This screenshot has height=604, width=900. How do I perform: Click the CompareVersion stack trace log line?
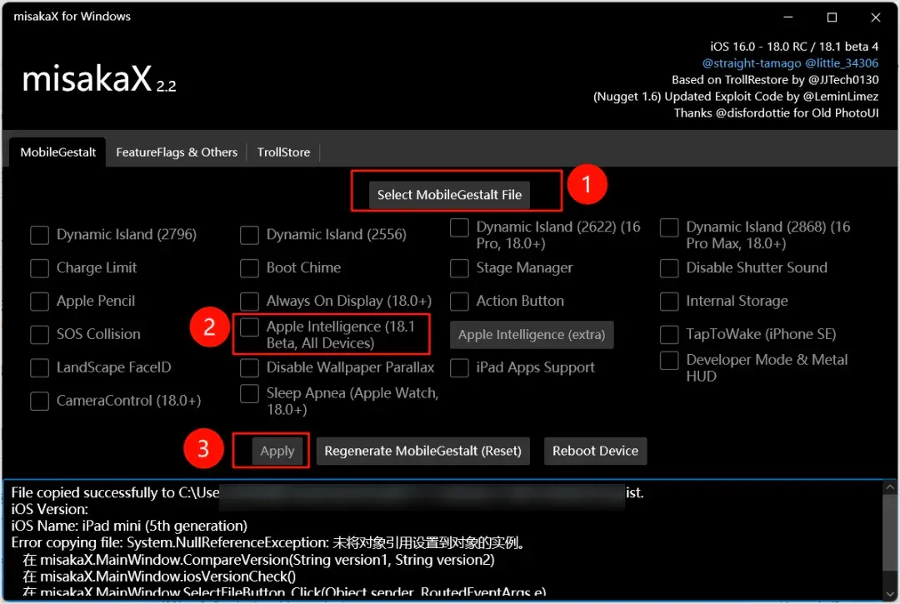pos(259,560)
